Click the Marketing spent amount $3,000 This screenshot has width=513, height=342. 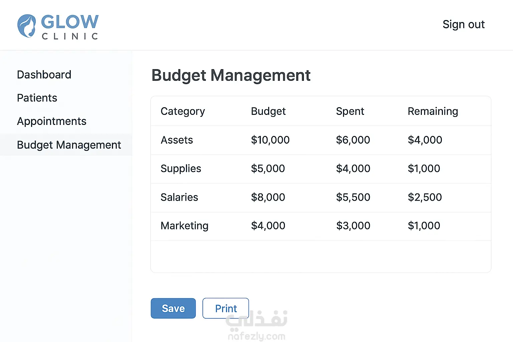(x=353, y=226)
